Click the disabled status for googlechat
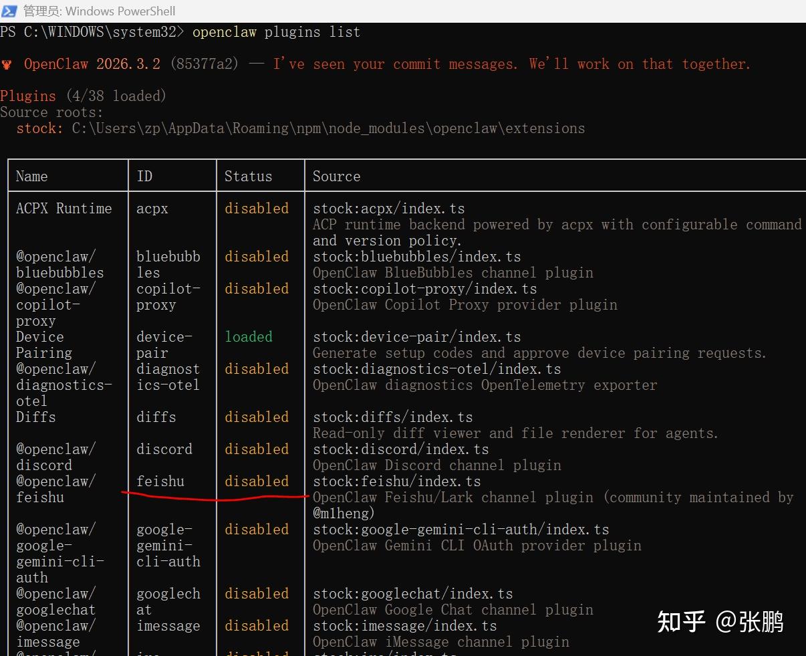The image size is (806, 656). tap(257, 594)
